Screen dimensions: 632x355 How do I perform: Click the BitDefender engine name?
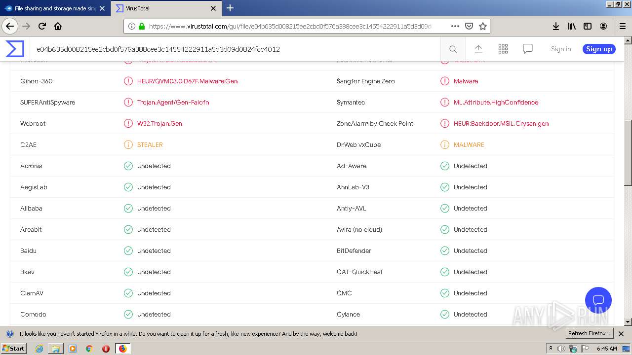coord(354,250)
